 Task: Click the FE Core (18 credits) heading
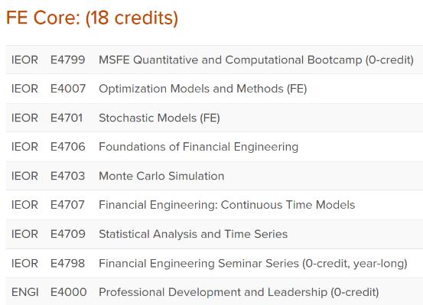pos(92,18)
